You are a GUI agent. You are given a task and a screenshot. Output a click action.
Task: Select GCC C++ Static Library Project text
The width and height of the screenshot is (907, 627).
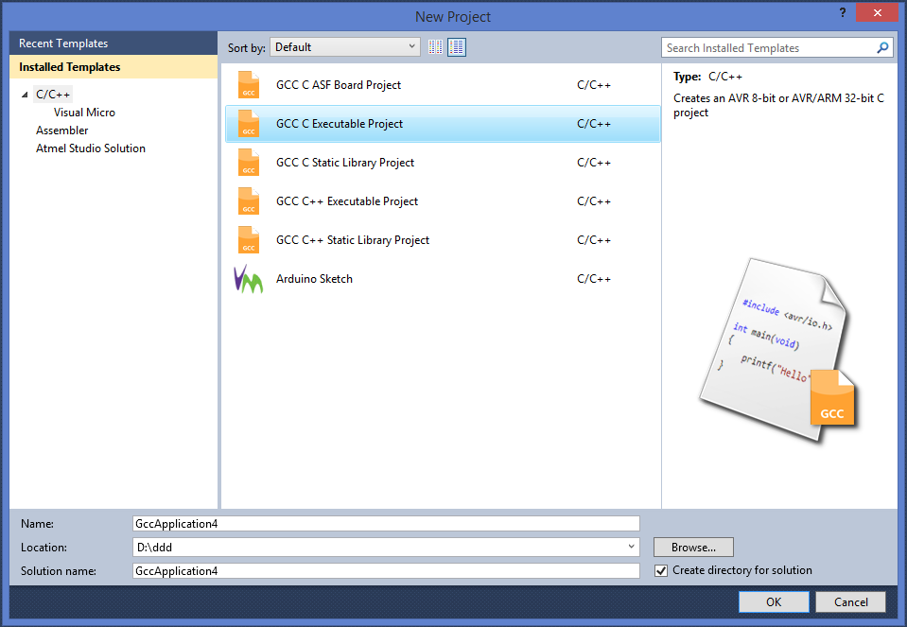tap(353, 240)
